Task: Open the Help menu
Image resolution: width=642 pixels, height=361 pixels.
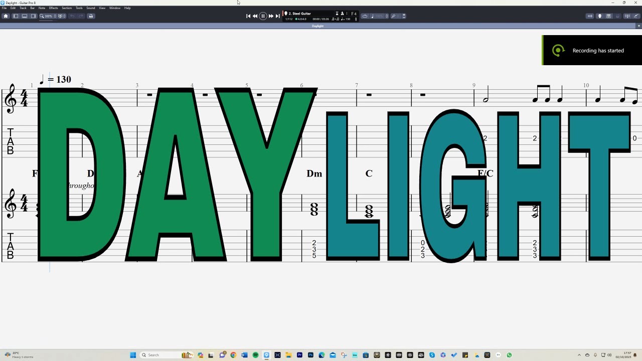Action: [127, 8]
